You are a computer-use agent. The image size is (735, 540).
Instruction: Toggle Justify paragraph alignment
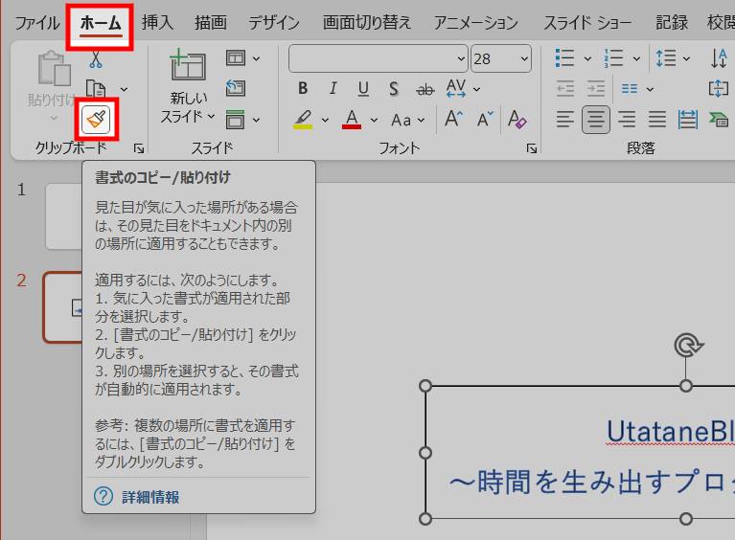[657, 120]
